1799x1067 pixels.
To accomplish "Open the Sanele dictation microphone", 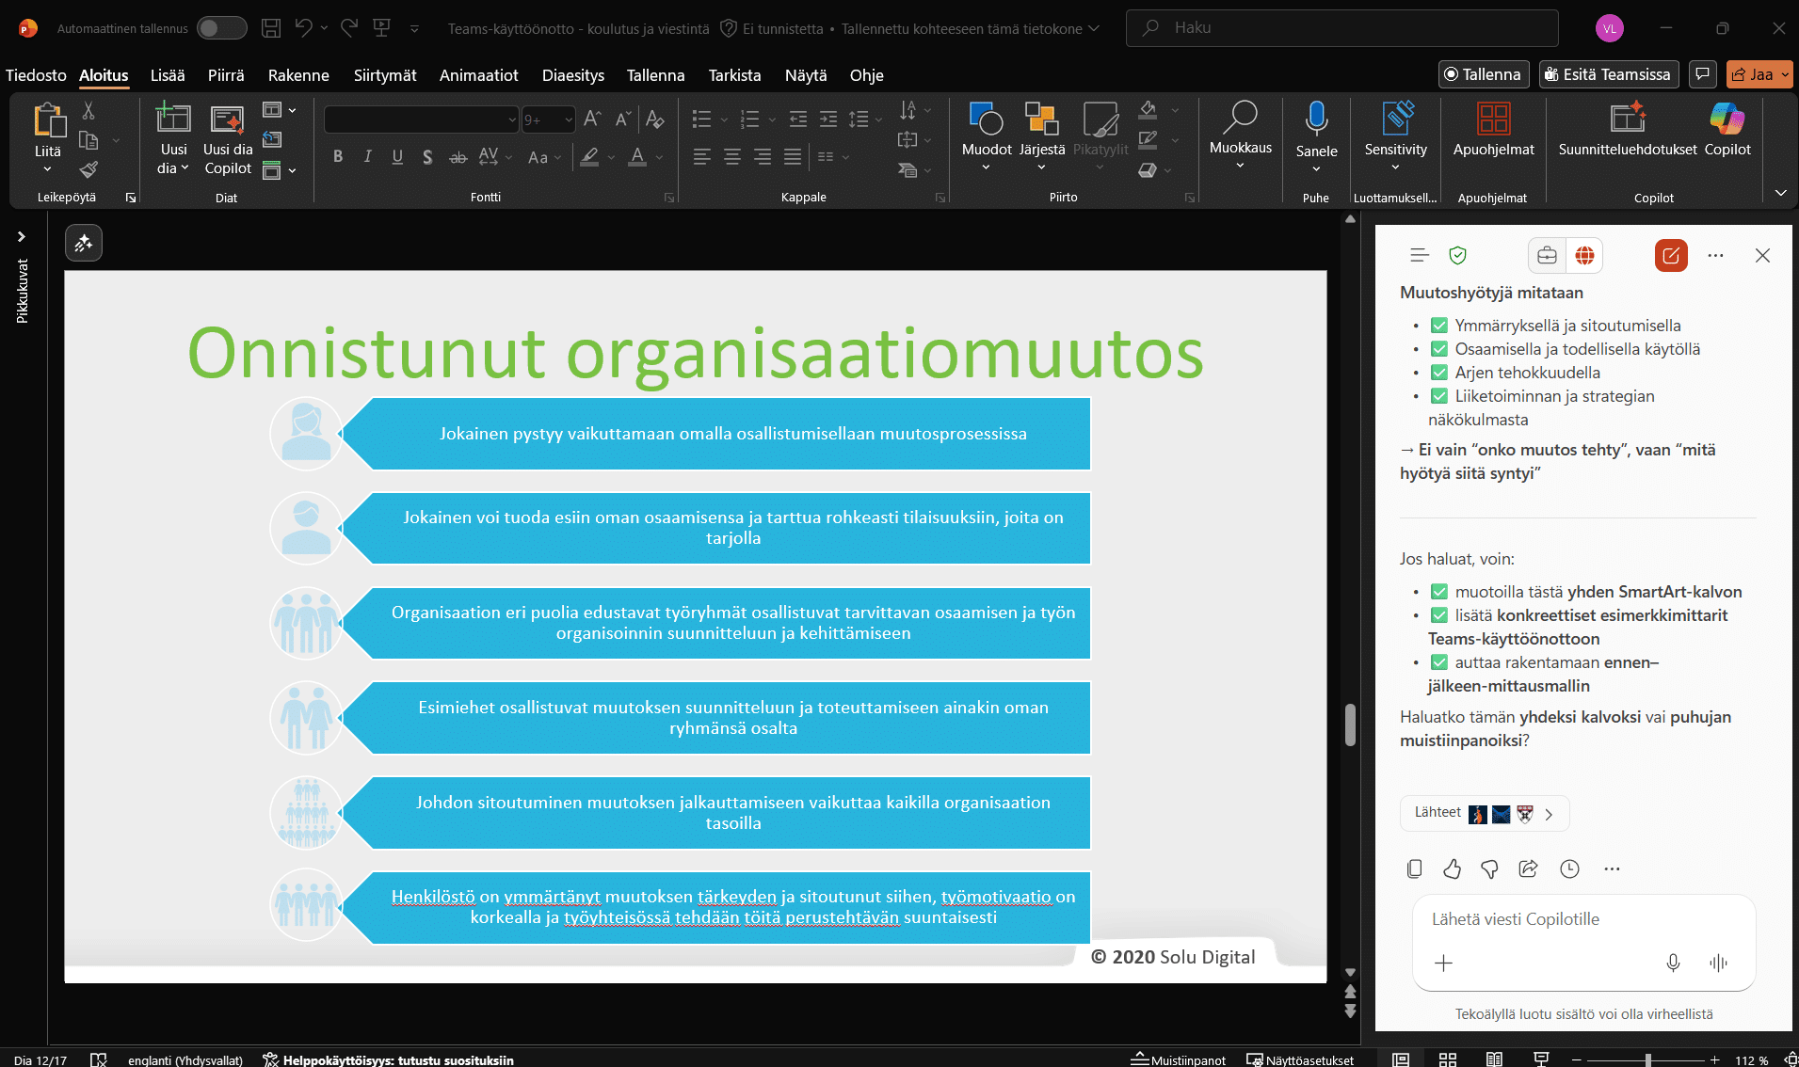I will click(x=1316, y=120).
